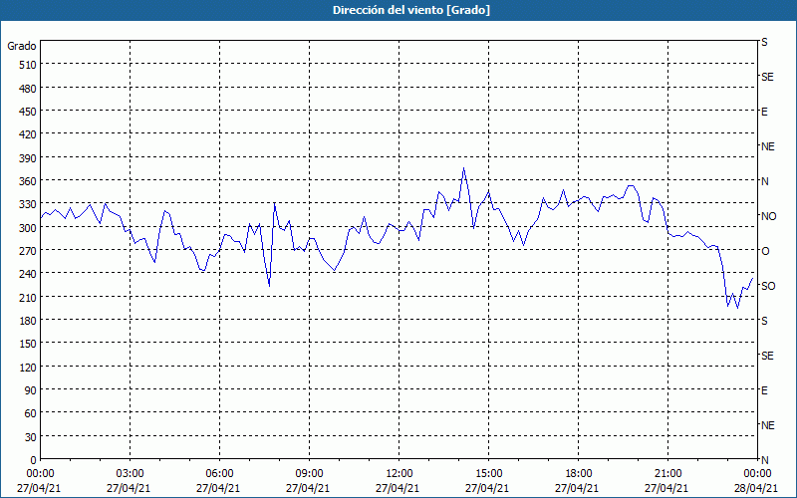This screenshot has height=498, width=797.
Task: Click the 510 value on the degree axis
Action: (28, 65)
